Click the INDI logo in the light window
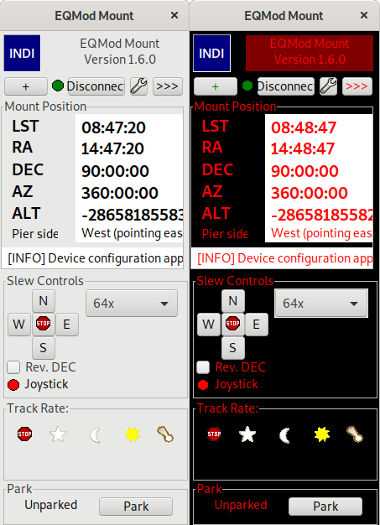 (22, 53)
